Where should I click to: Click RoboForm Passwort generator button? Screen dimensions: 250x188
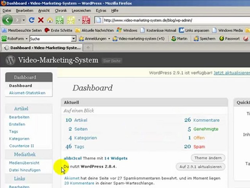pyautogui.click(x=229, y=39)
